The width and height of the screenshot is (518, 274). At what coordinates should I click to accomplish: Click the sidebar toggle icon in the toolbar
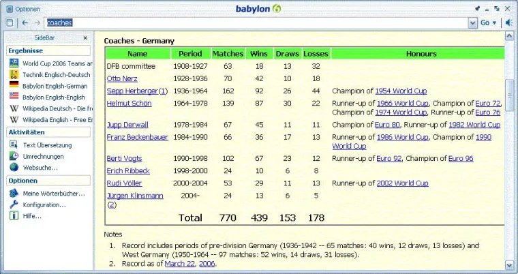(10, 22)
